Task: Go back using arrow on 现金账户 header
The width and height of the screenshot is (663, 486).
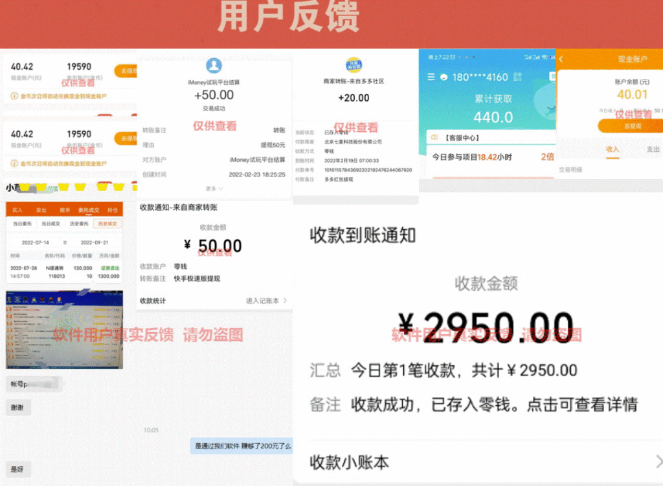Action: tap(561, 59)
